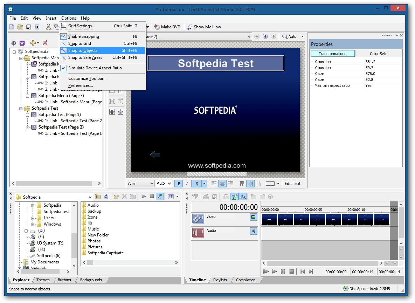Switch to Compilation tab
Screen dimensions: 415x303
(245, 280)
